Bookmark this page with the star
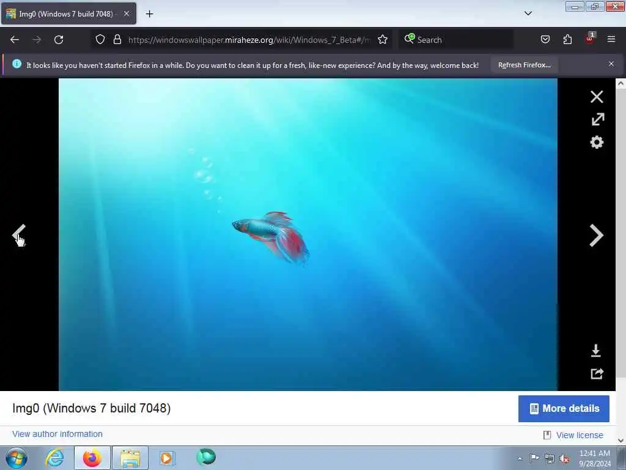Viewport: 626px width, 470px height. click(383, 40)
